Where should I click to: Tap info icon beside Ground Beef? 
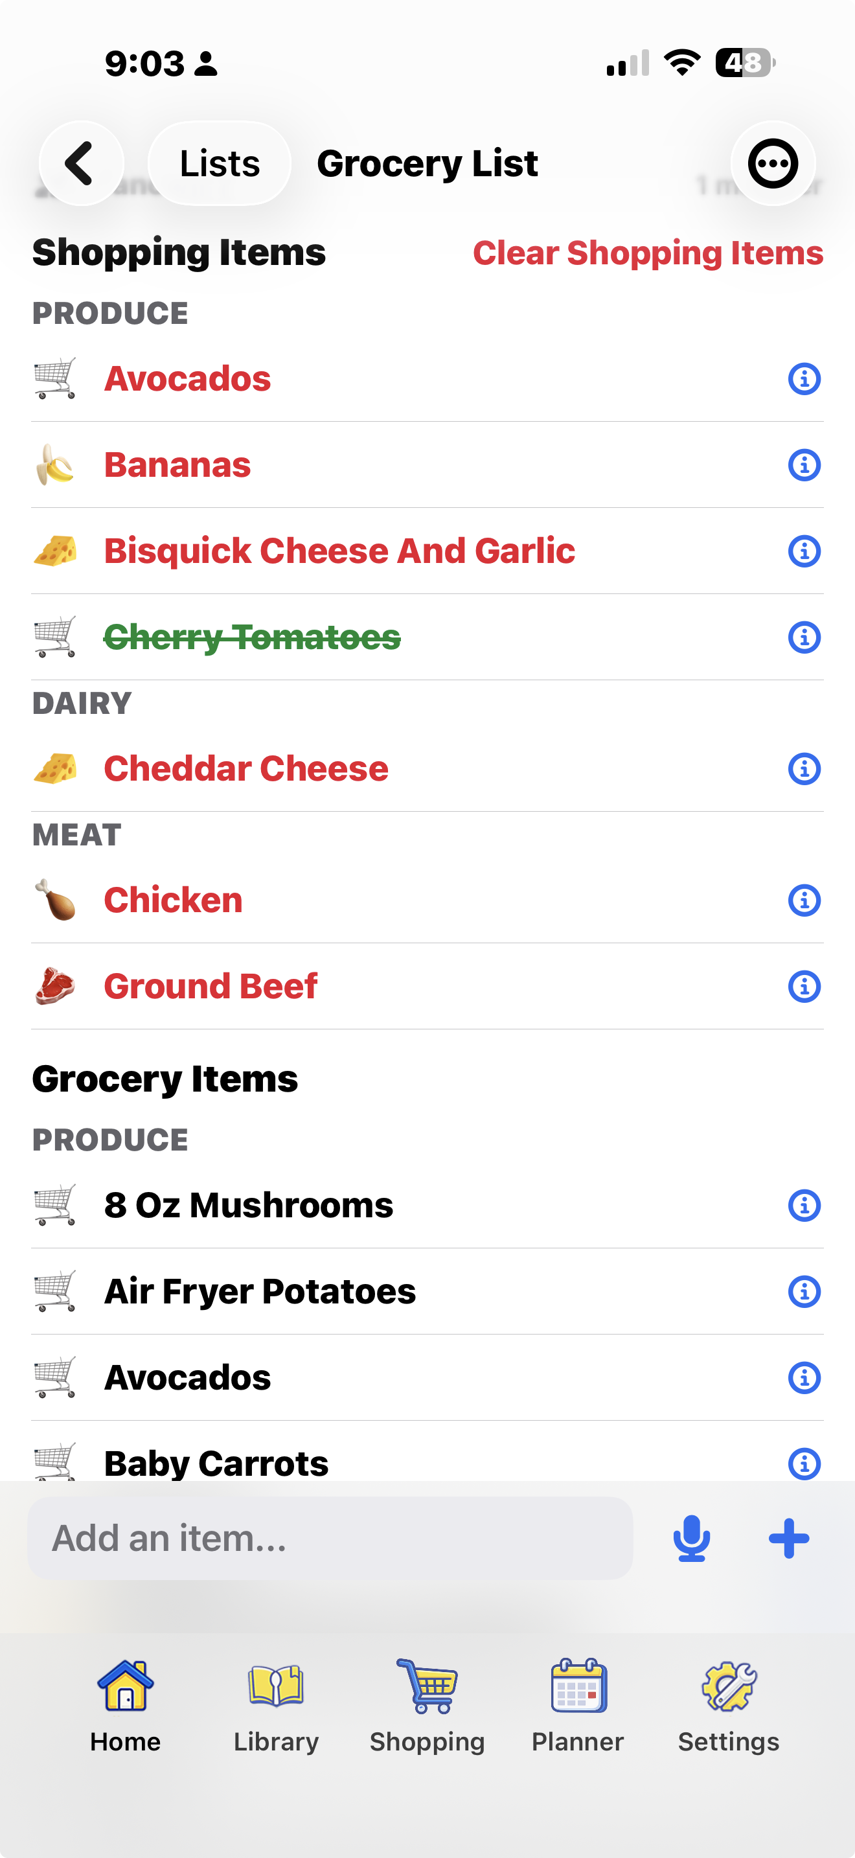pos(804,987)
